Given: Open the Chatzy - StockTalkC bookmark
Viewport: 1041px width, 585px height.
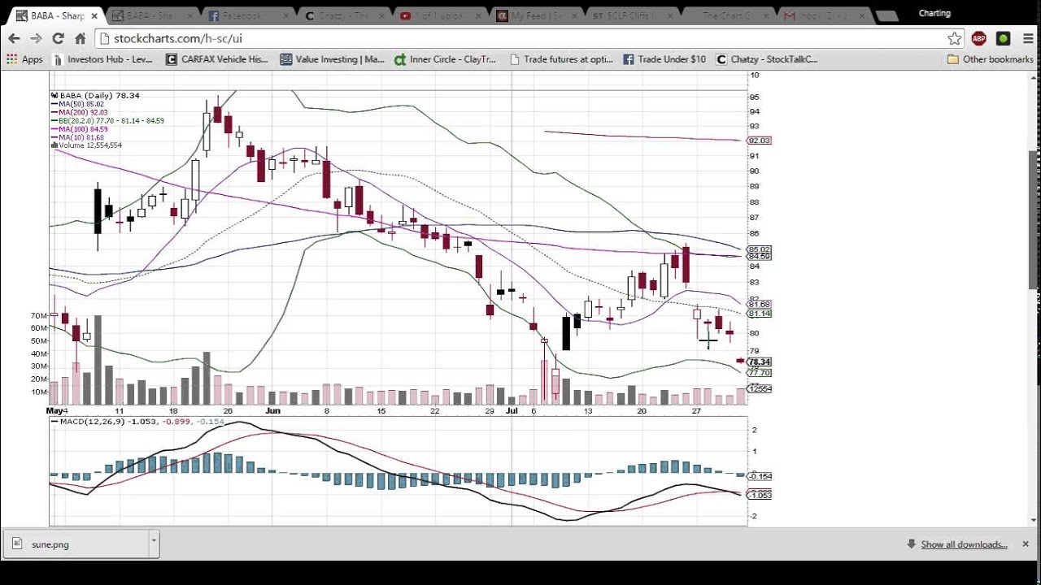Looking at the screenshot, I should [767, 59].
